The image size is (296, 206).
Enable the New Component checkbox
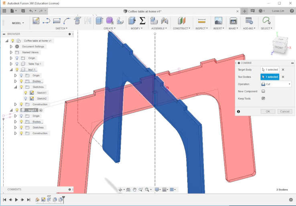coord(263,91)
